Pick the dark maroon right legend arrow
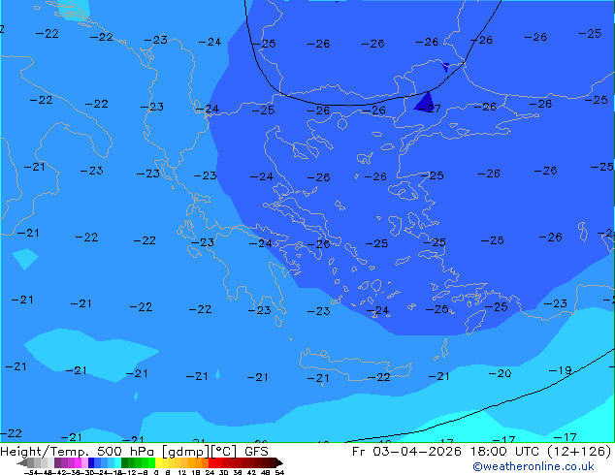615x475 pixels. coord(279,463)
